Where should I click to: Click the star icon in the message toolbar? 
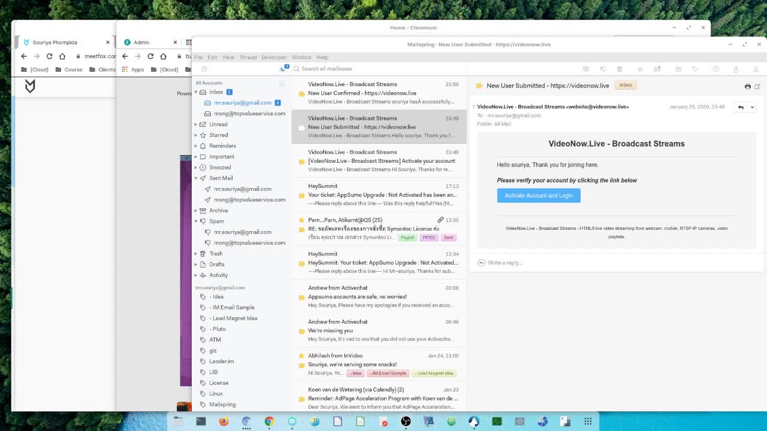[x=640, y=69]
